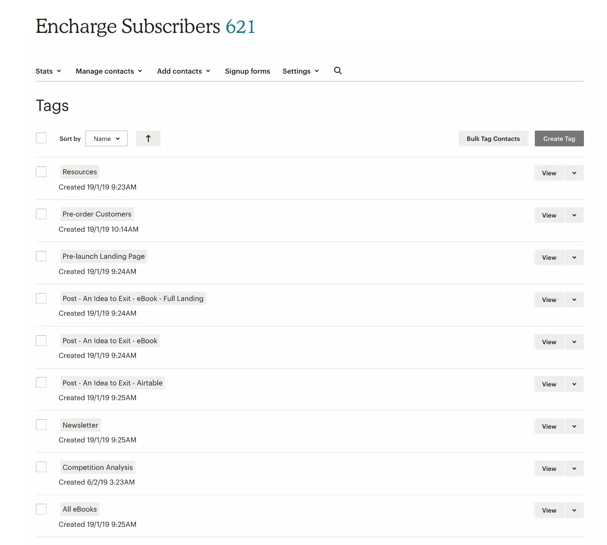Reverse sort order with arrow button
This screenshot has width=607, height=545.
click(148, 138)
